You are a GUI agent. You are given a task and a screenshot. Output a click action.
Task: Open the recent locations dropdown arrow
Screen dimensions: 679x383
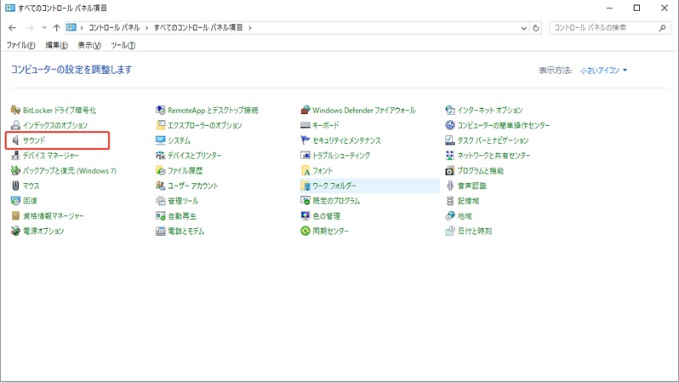pyautogui.click(x=44, y=28)
